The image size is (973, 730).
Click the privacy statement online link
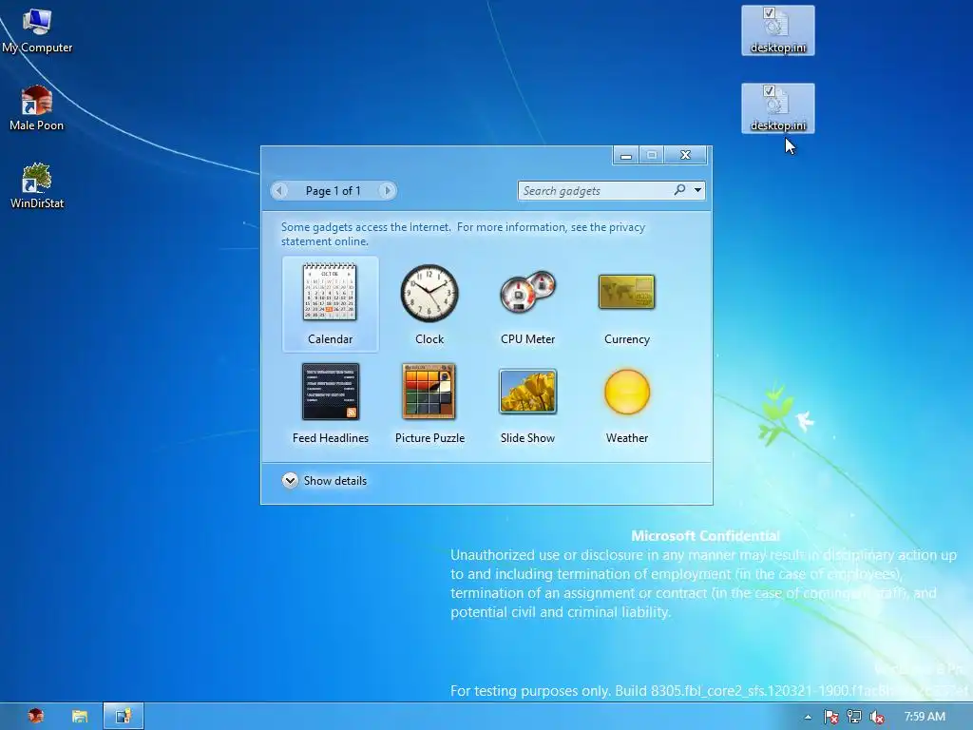tap(463, 234)
